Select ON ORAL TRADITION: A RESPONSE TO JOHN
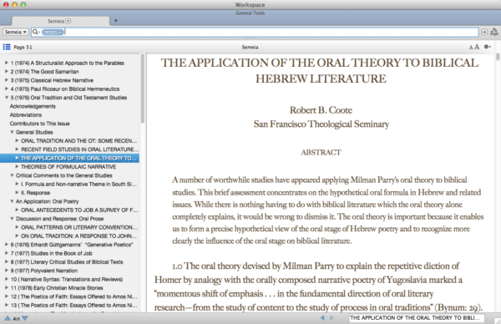501x324 pixels. click(x=79, y=235)
